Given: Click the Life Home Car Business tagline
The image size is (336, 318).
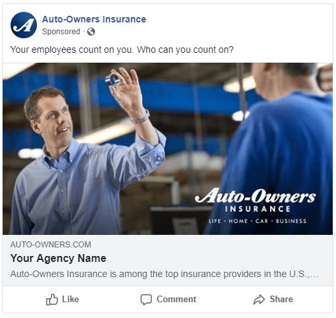Looking at the screenshot, I should [257, 221].
